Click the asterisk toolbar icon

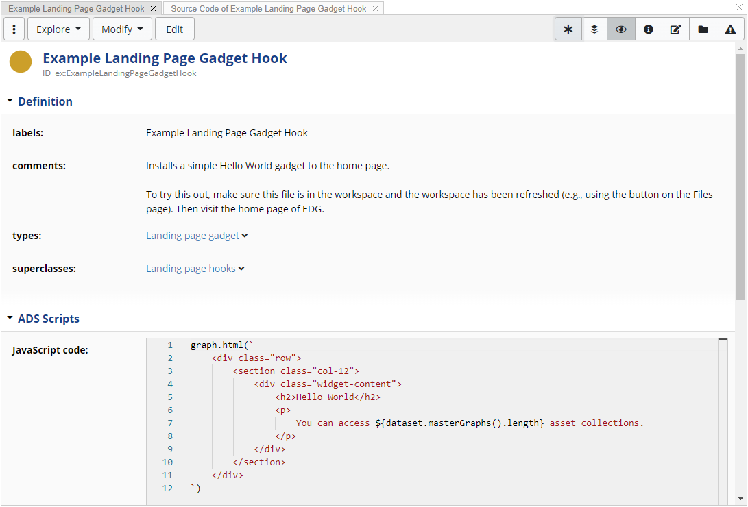[568, 29]
